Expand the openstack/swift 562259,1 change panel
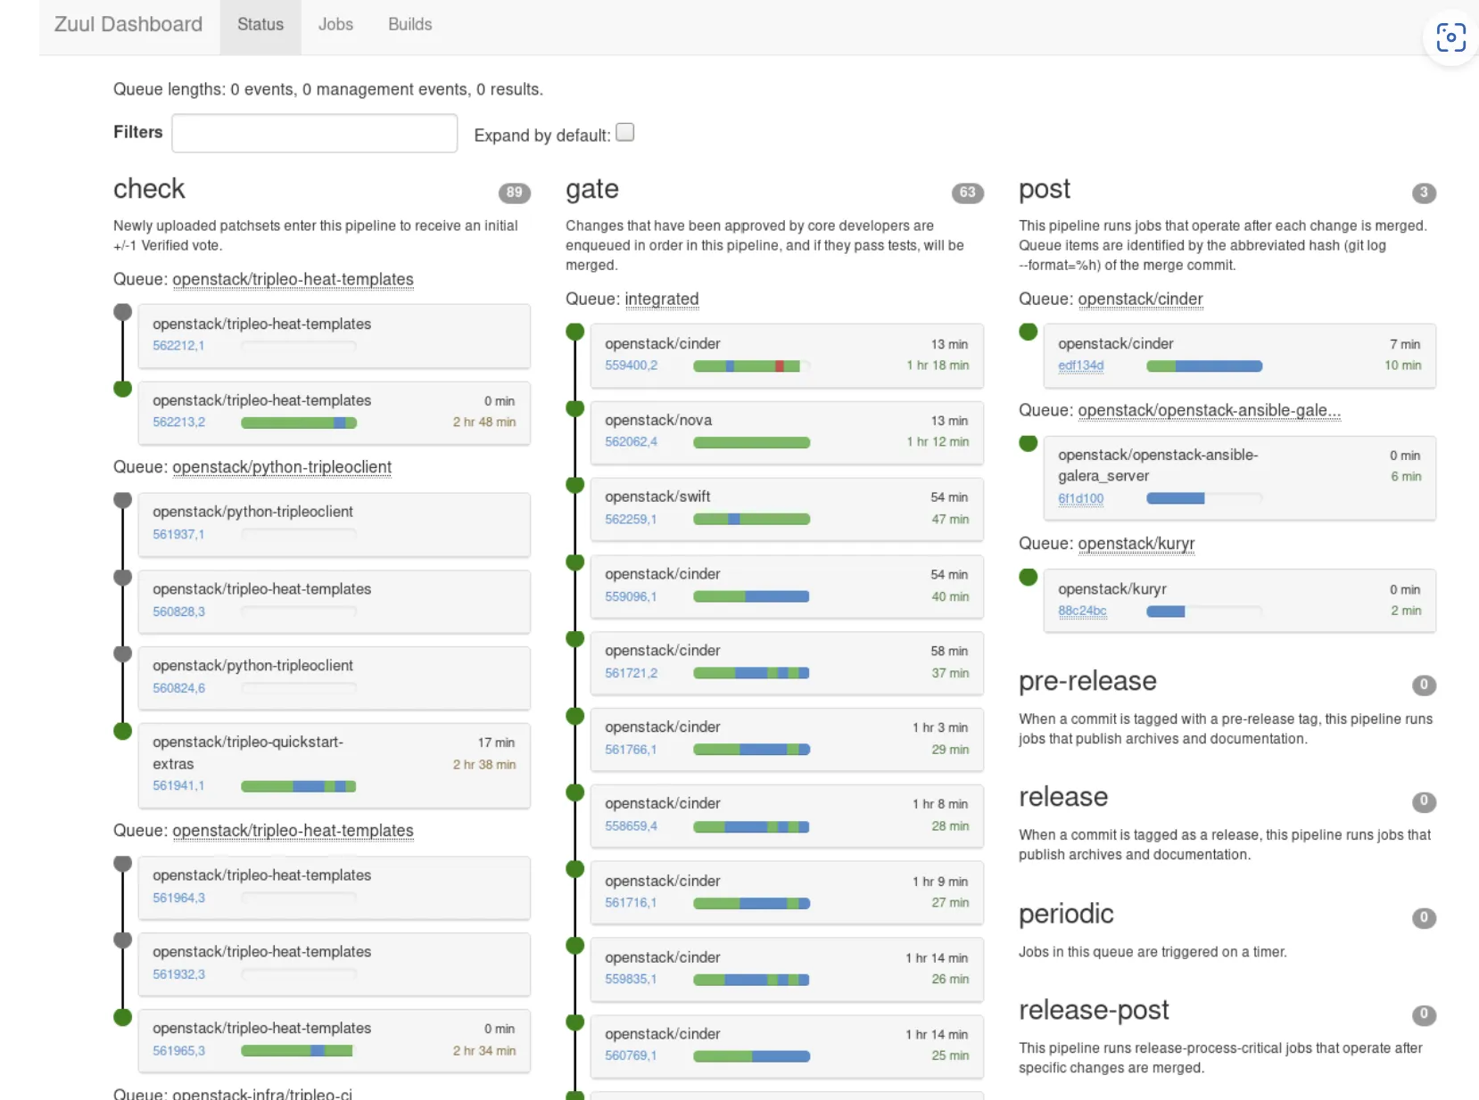This screenshot has height=1100, width=1479. (787, 509)
